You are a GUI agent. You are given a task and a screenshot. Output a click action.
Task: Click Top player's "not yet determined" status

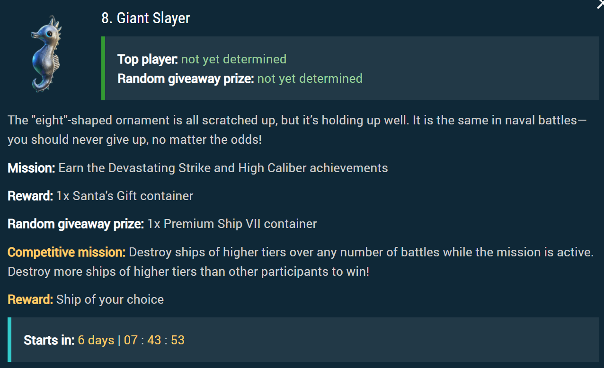pos(234,59)
